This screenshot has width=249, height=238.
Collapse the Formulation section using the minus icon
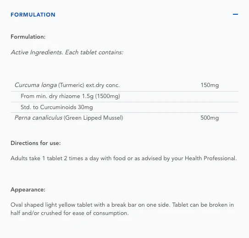click(235, 14)
